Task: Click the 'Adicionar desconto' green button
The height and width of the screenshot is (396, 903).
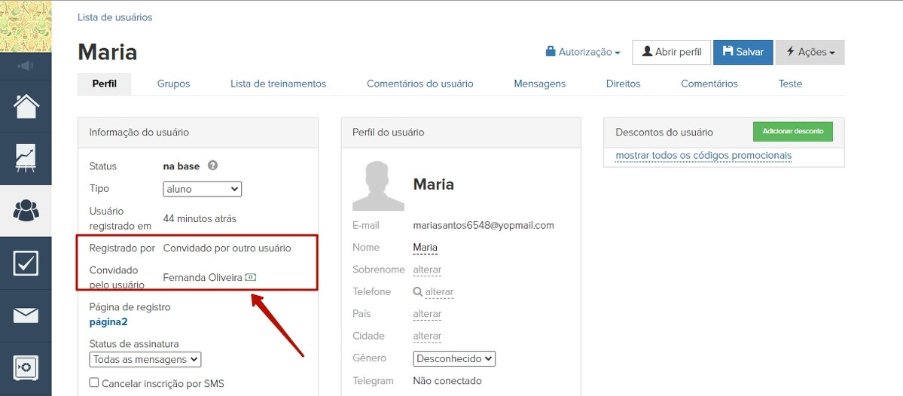Action: coord(792,132)
